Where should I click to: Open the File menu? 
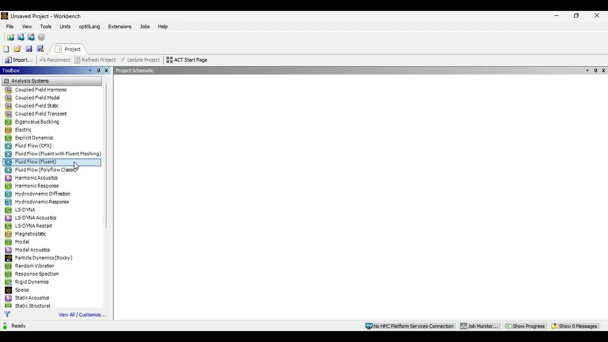(x=10, y=27)
